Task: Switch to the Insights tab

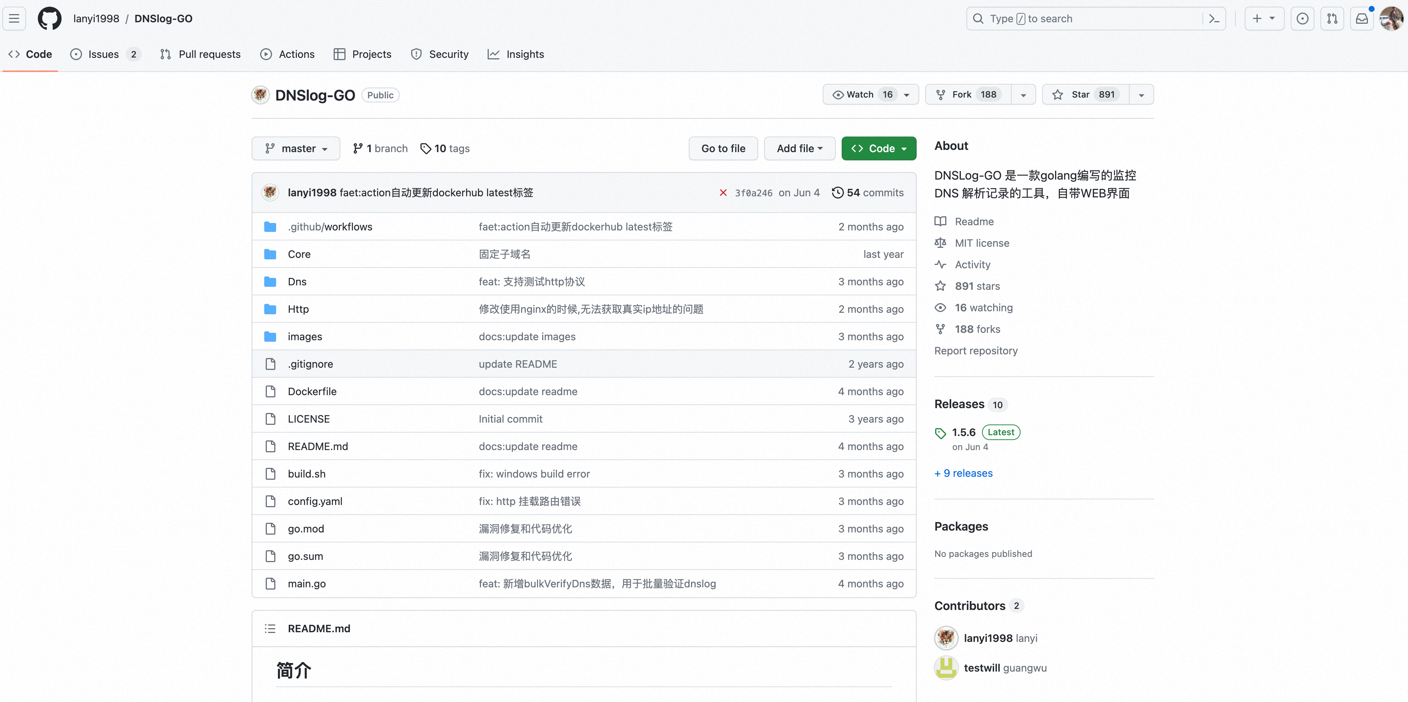Action: (515, 54)
